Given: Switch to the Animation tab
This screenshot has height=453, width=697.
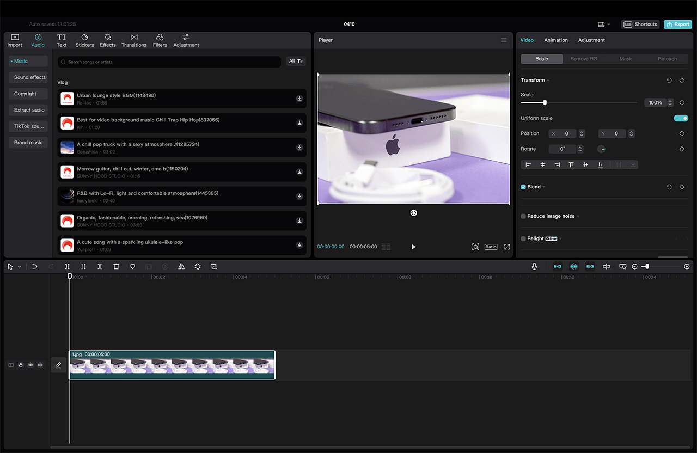Looking at the screenshot, I should click(556, 40).
